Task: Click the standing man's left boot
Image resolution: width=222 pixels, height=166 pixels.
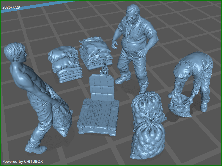Action: tap(123, 80)
